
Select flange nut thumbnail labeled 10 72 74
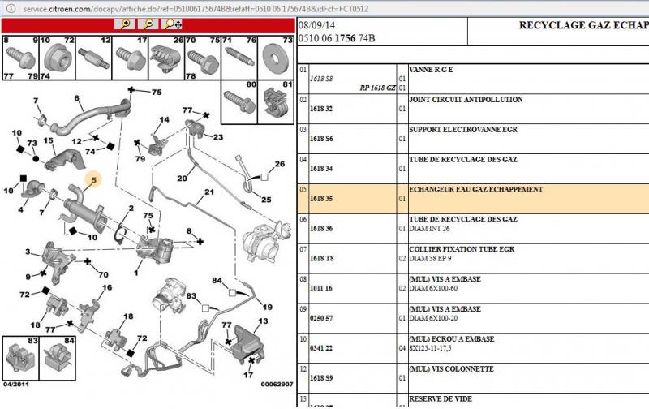(57, 58)
